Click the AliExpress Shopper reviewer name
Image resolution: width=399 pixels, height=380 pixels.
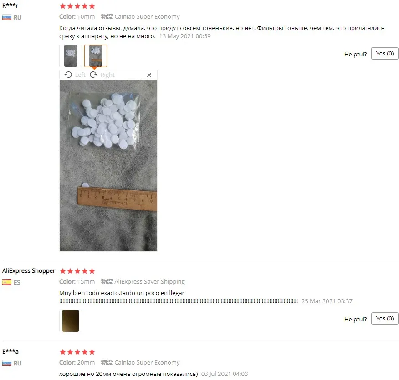pyautogui.click(x=29, y=271)
